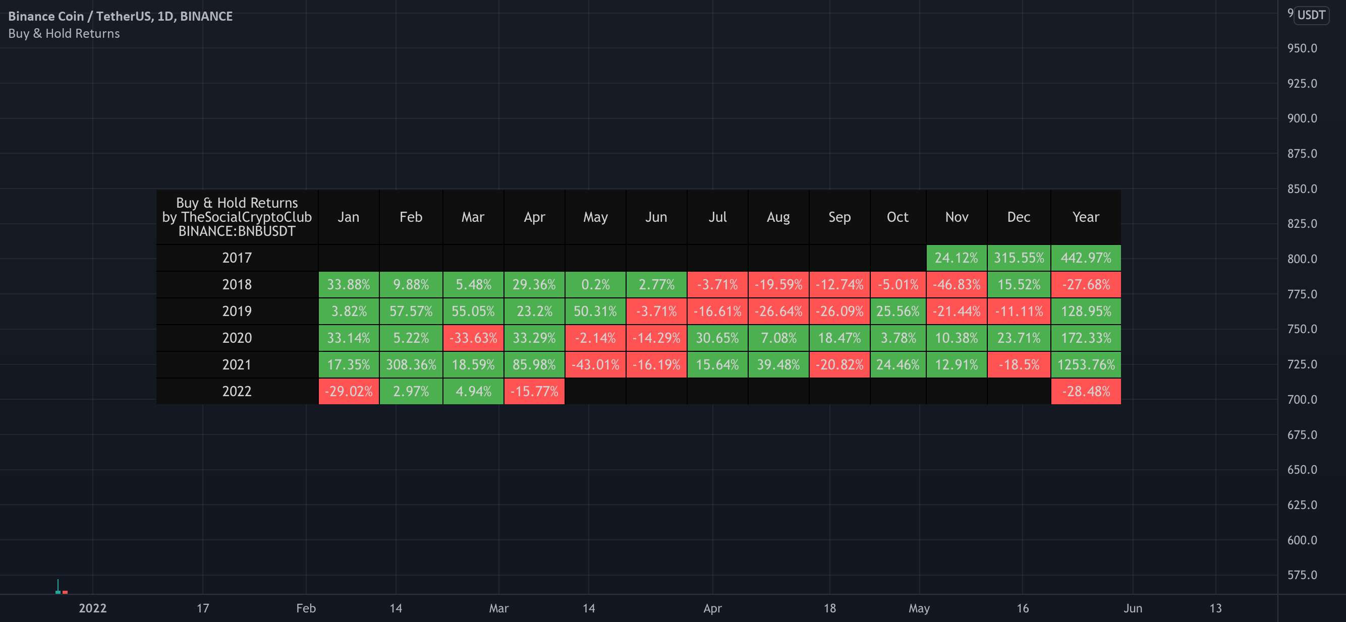Click the 2018 Nov cell -46.83%
This screenshot has width=1346, height=622.
tap(956, 285)
